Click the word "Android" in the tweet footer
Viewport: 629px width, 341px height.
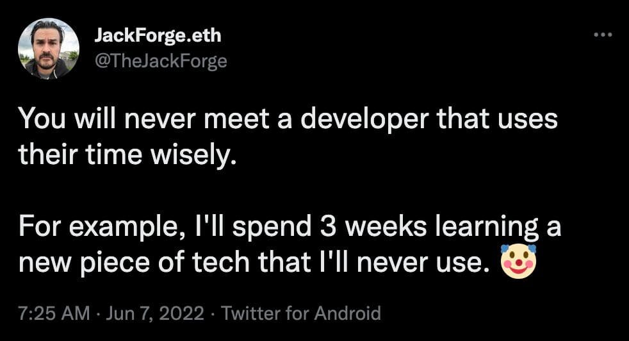347,313
